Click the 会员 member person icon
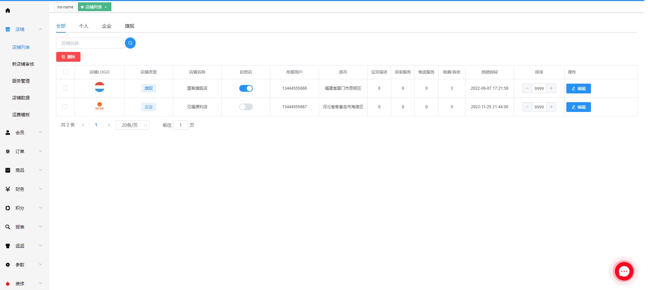 (x=8, y=133)
